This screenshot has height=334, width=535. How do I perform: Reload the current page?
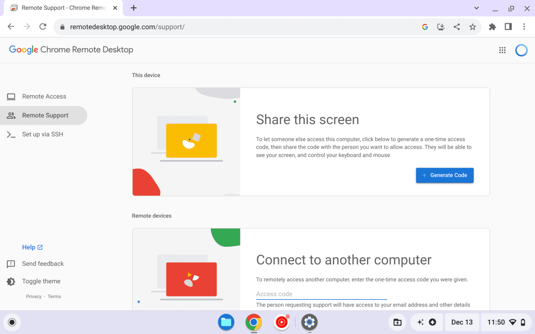(42, 26)
